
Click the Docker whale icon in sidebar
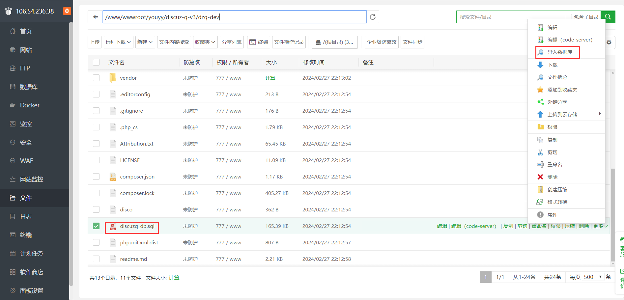tap(13, 105)
